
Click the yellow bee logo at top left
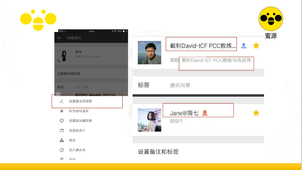click(38, 20)
